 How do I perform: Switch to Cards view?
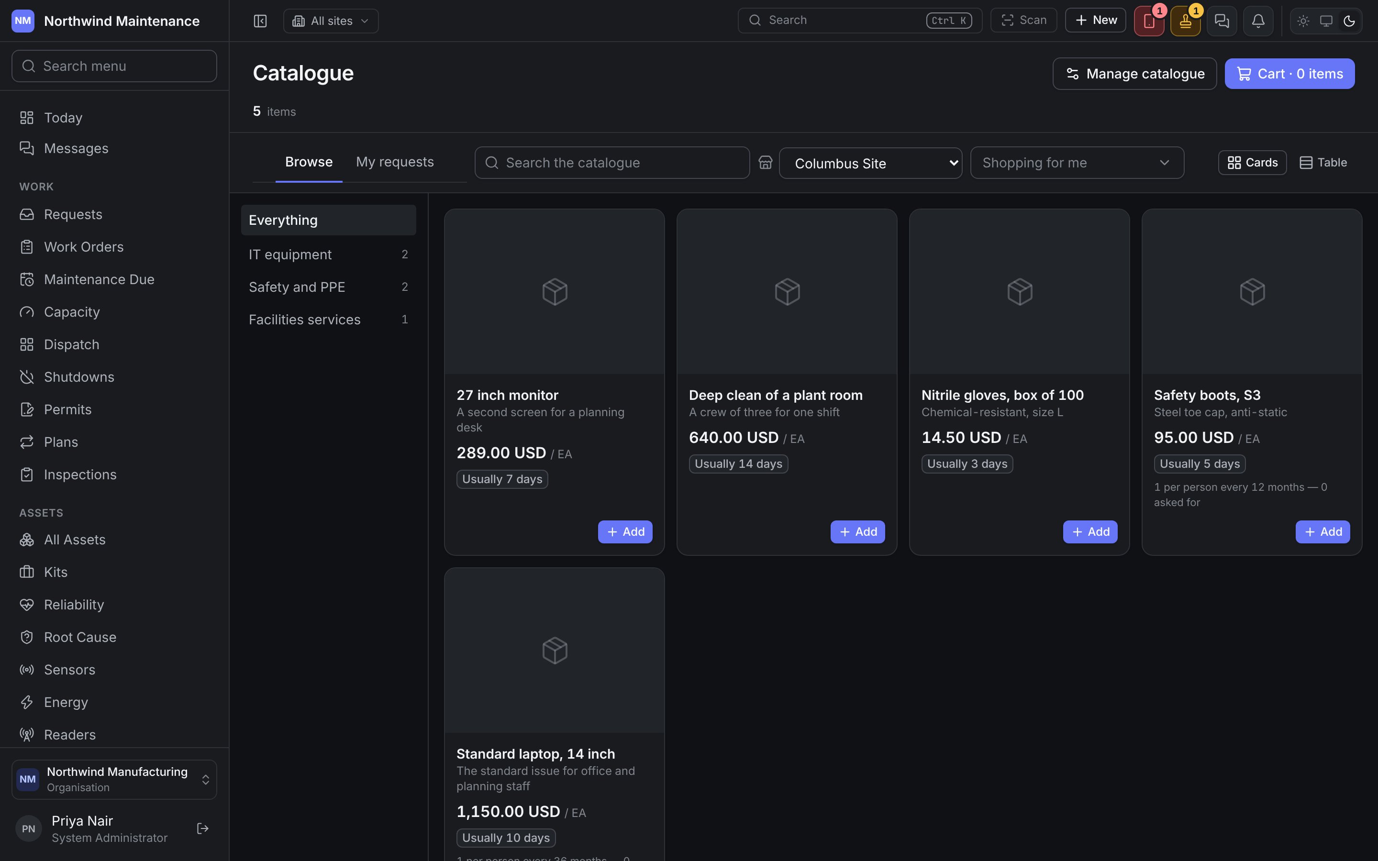(1252, 163)
